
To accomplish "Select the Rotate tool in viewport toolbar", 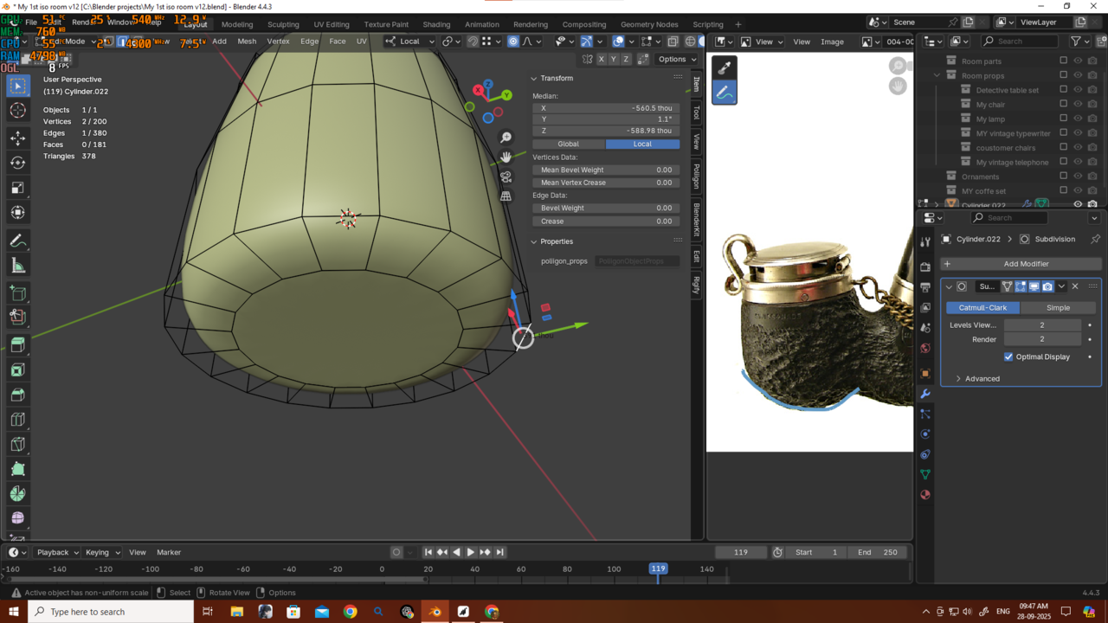I will click(17, 163).
